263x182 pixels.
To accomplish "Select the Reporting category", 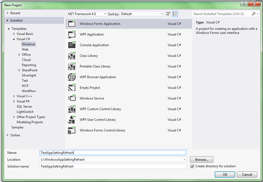I will [x=29, y=65].
